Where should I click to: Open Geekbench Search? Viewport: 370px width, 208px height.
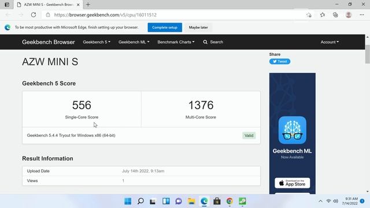[213, 42]
